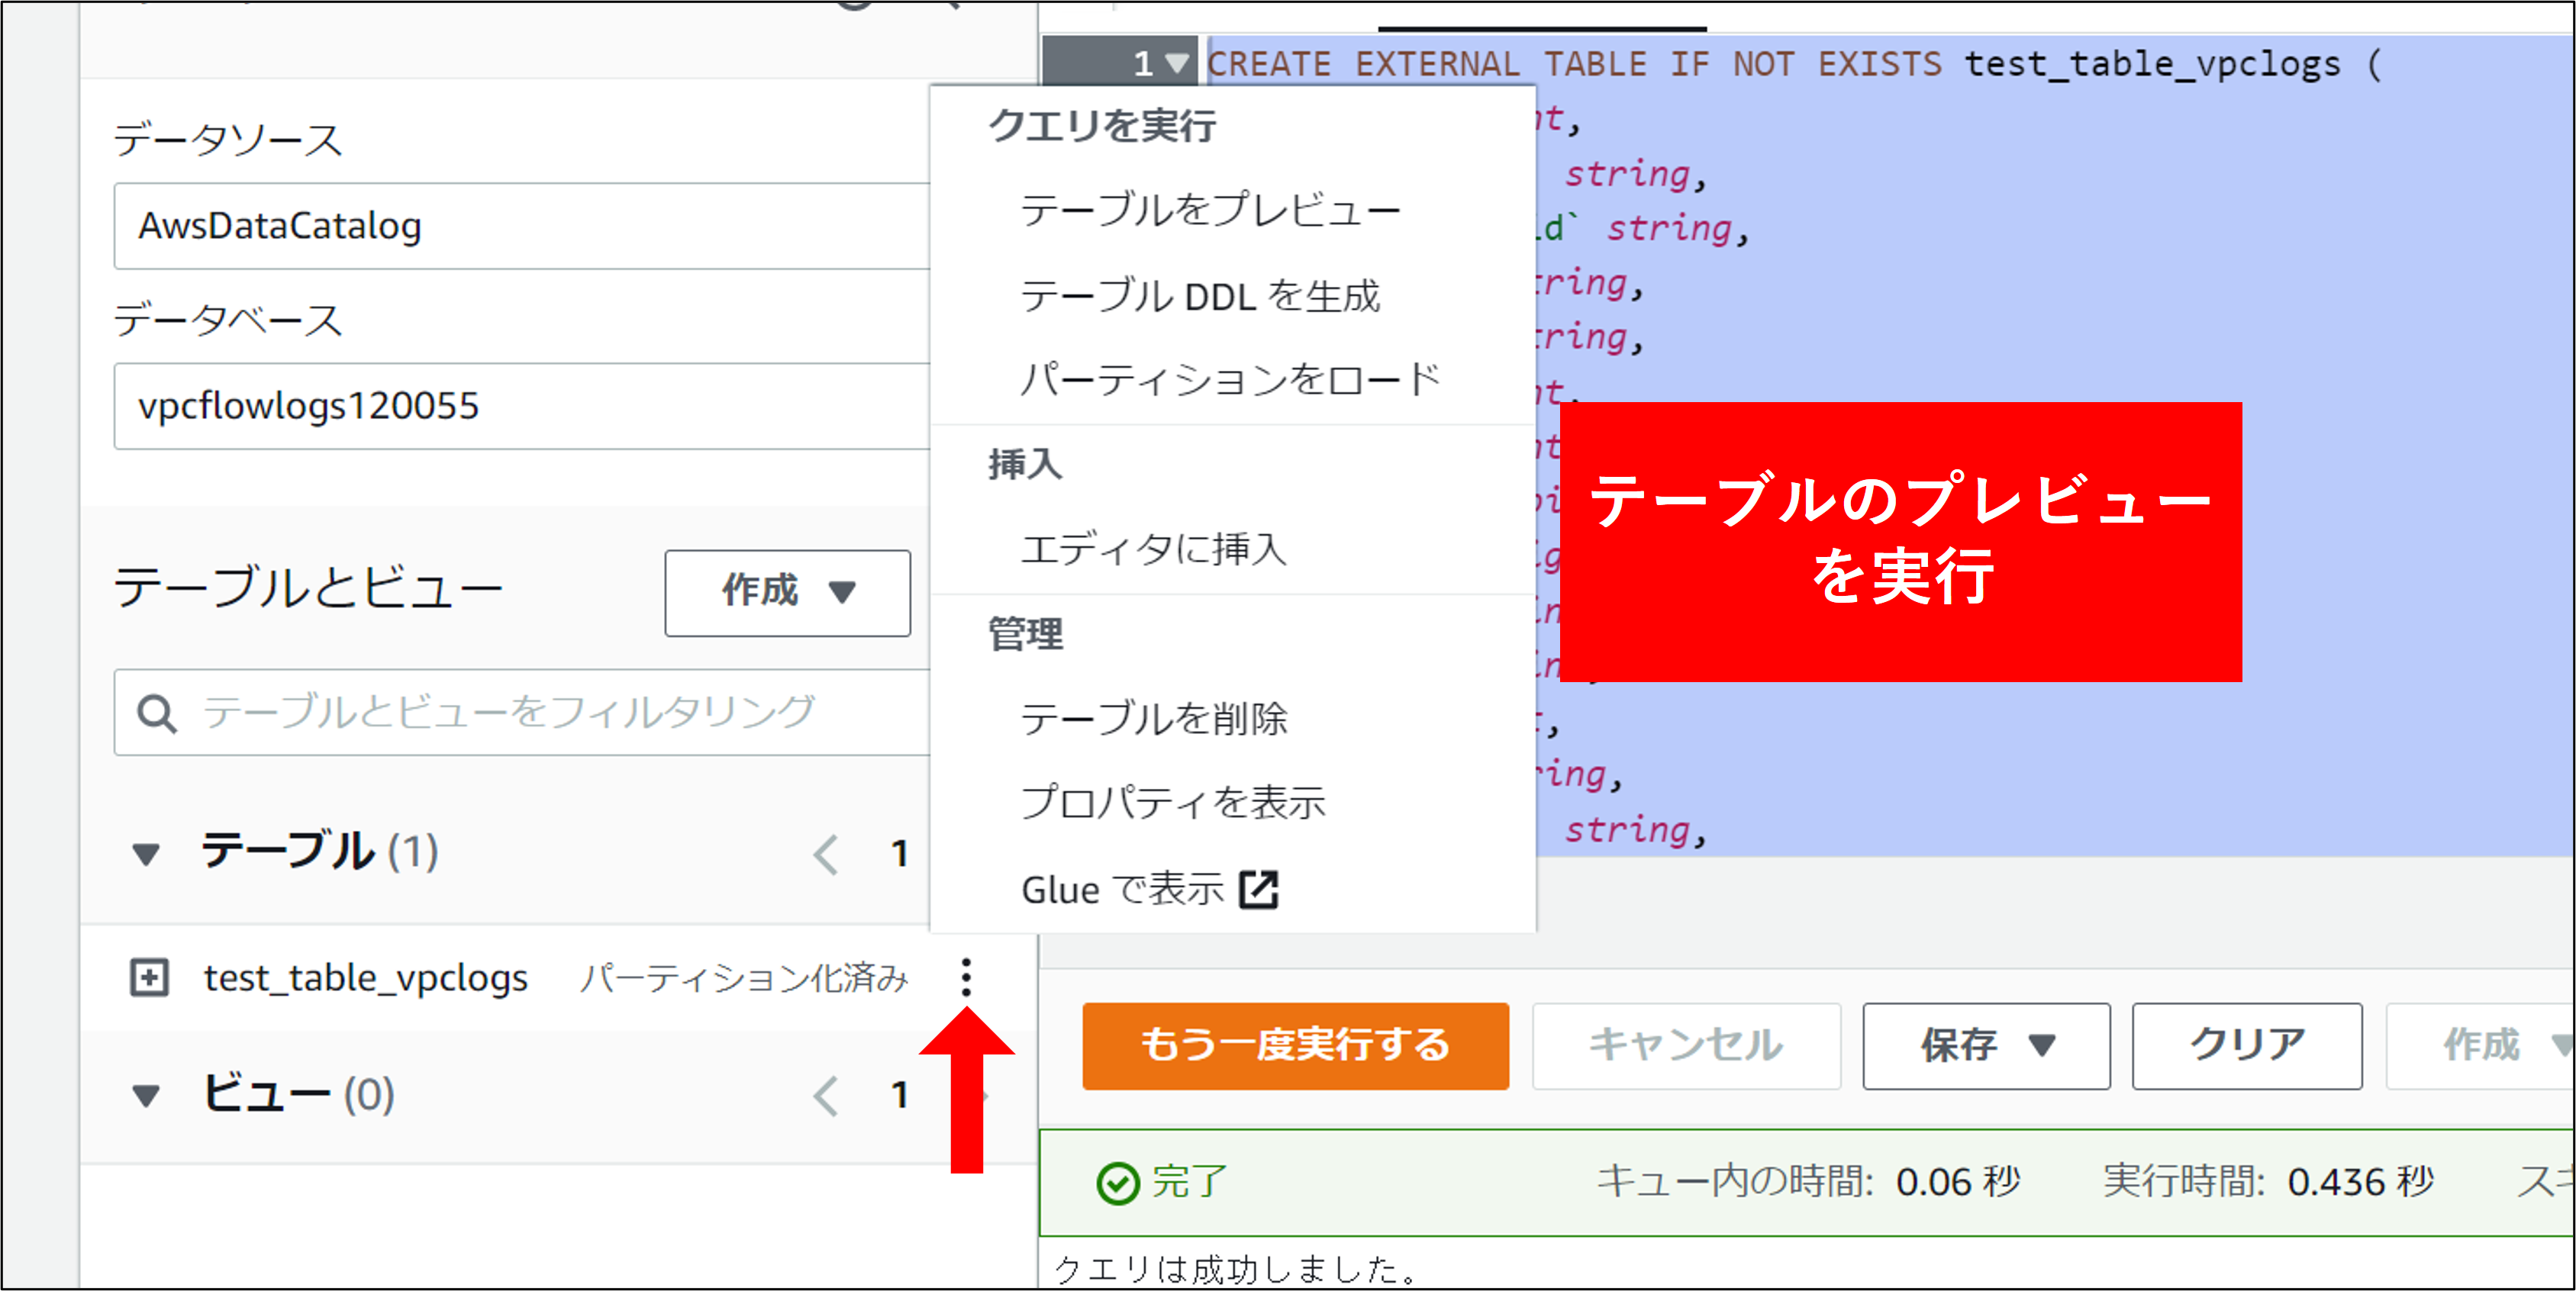This screenshot has width=2576, height=1291.
Task: Click previous page arrow in テーブル section
Action: click(826, 854)
